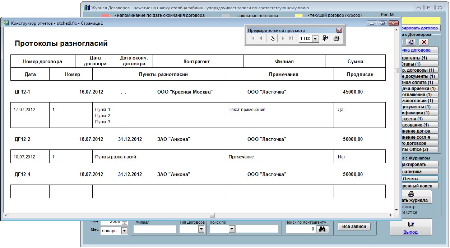The image size is (450, 248).
Task: Print report with the printer icon
Action: tap(336, 39)
